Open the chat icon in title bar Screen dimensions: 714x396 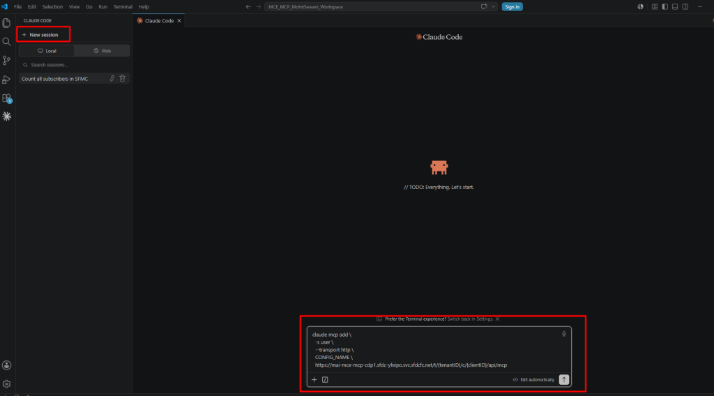click(484, 7)
